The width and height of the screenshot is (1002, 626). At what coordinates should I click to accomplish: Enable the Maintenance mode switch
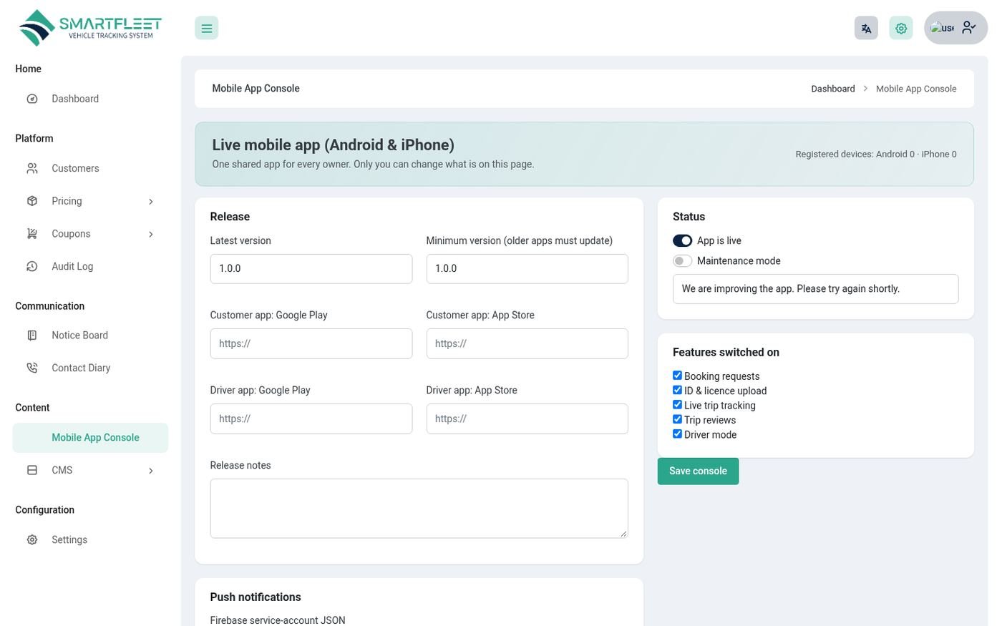[682, 260]
